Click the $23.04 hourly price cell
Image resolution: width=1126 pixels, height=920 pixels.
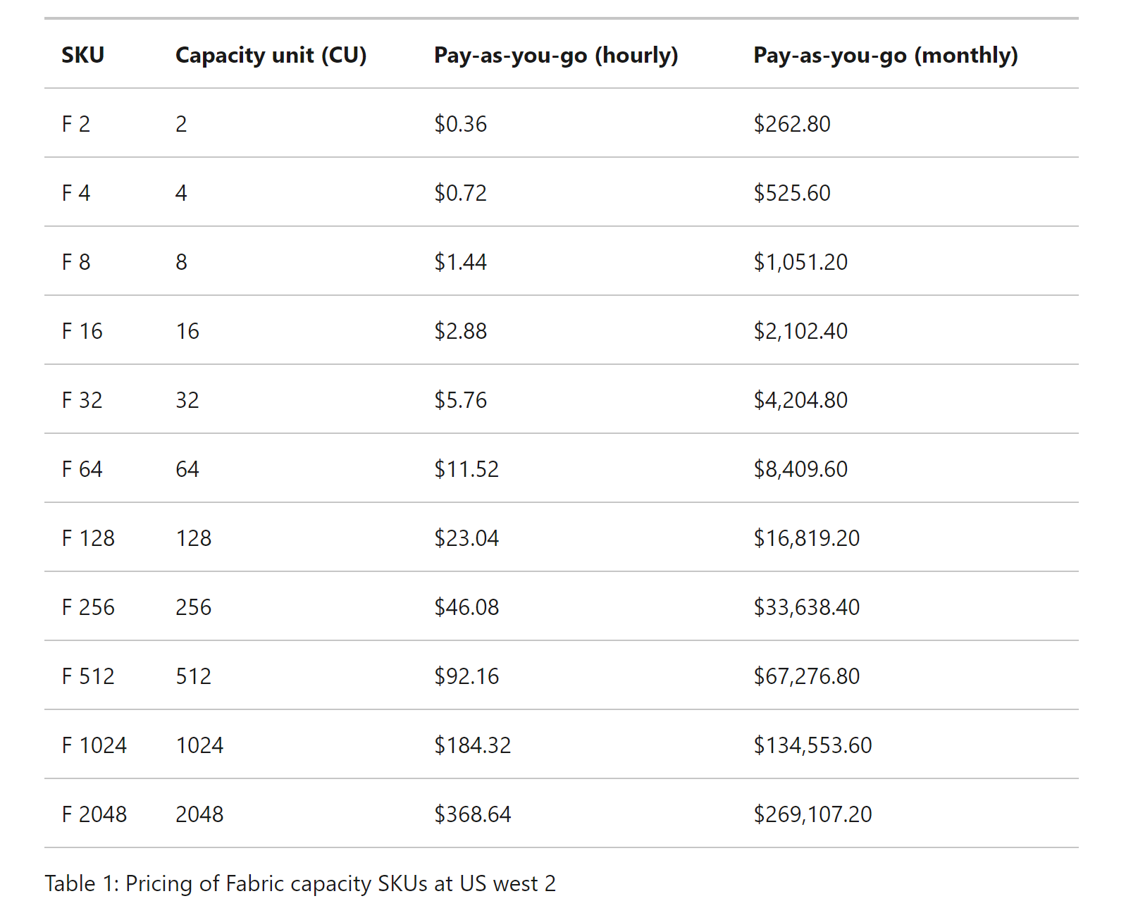(x=466, y=538)
